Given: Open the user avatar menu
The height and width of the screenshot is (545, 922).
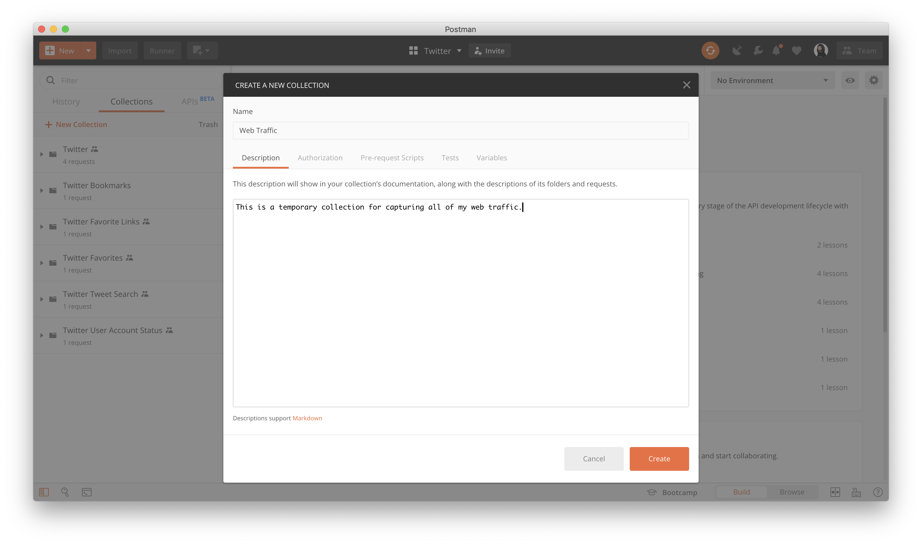Looking at the screenshot, I should pos(821,51).
